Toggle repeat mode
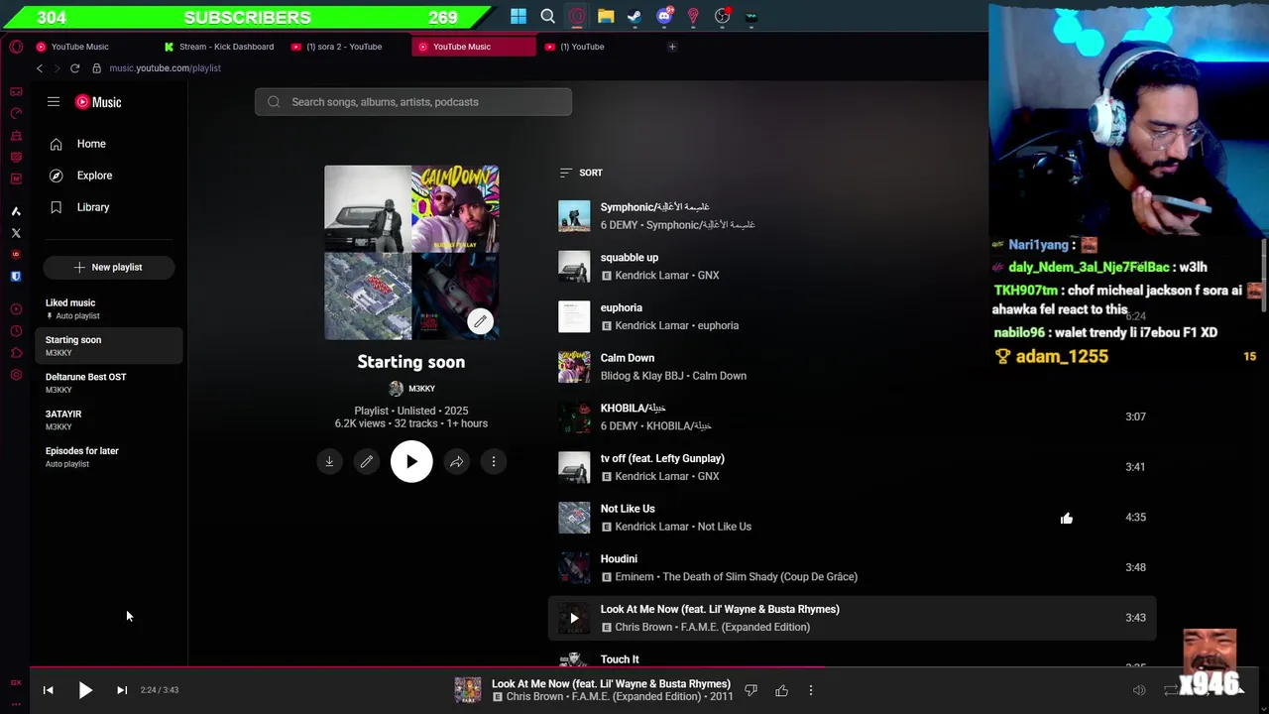Image resolution: width=1269 pixels, height=714 pixels. (1171, 690)
